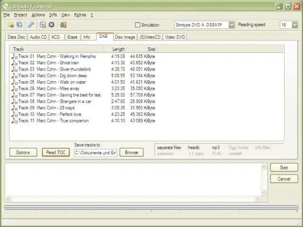
Task: Select 'Marc Cohn - Walk on water' track name
Action: coord(61,82)
